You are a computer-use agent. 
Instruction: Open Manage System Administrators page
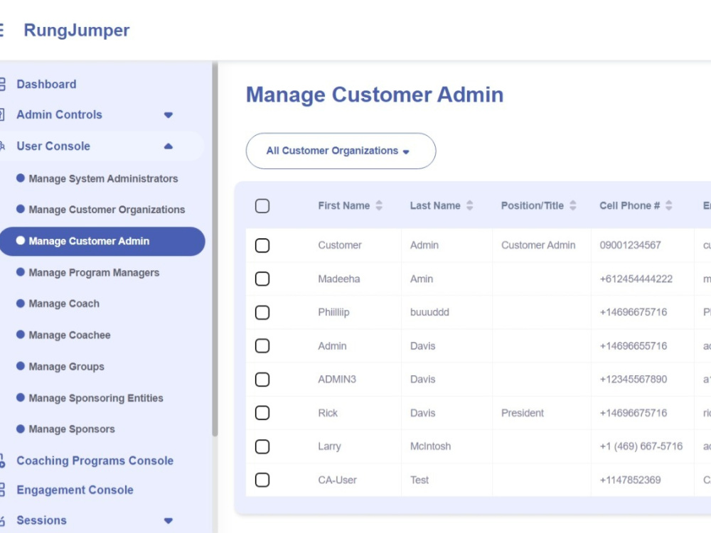pos(103,178)
